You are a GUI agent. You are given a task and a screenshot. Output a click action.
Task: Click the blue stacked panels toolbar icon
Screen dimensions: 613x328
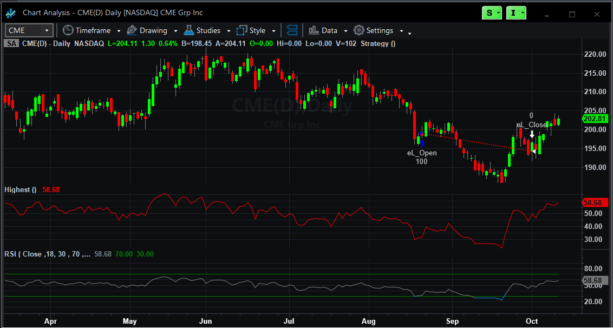(292, 30)
